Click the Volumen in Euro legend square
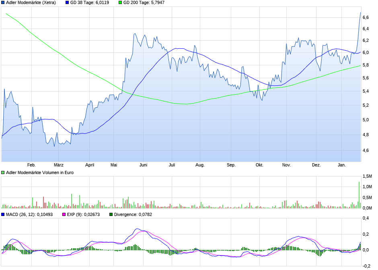 coord(3,172)
